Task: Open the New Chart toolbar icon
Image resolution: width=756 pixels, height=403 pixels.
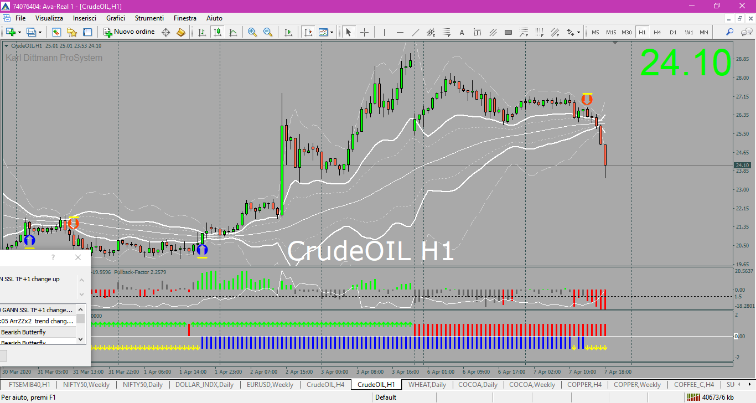Action: pos(11,32)
